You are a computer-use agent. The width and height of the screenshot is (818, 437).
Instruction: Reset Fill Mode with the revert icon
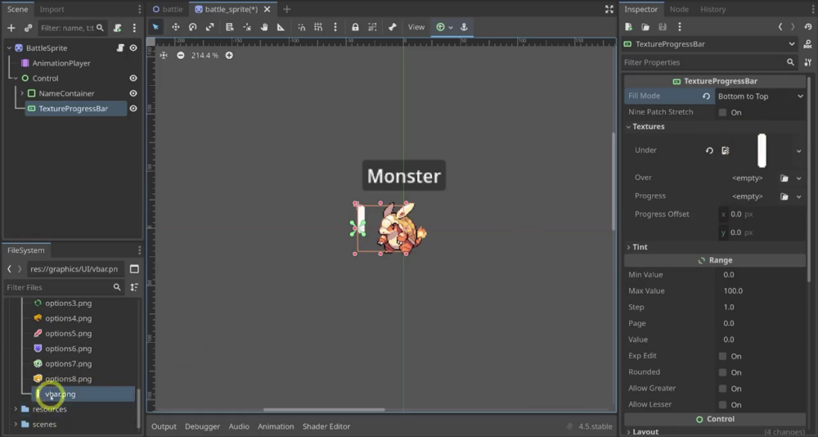pos(706,96)
